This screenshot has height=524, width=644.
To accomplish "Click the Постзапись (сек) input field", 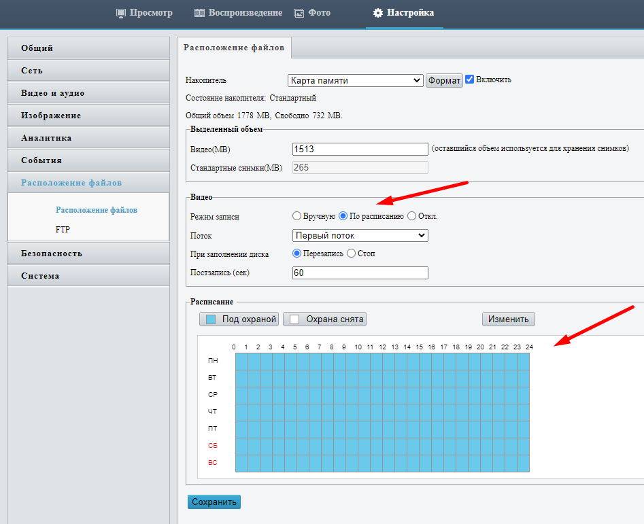I will click(360, 273).
